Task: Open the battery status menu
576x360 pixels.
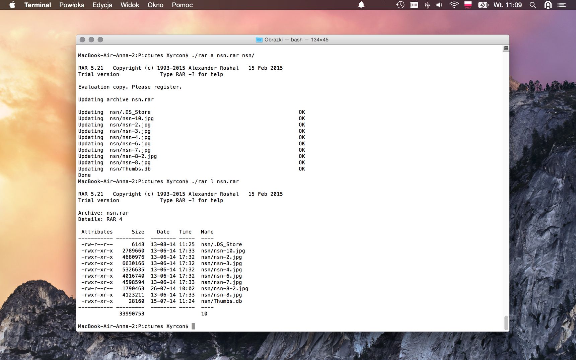Action: [x=483, y=5]
